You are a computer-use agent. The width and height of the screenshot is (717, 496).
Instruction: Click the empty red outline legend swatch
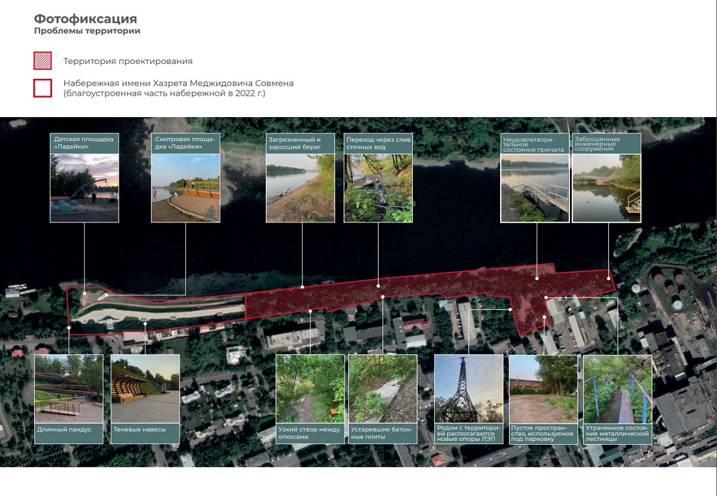coord(43,88)
